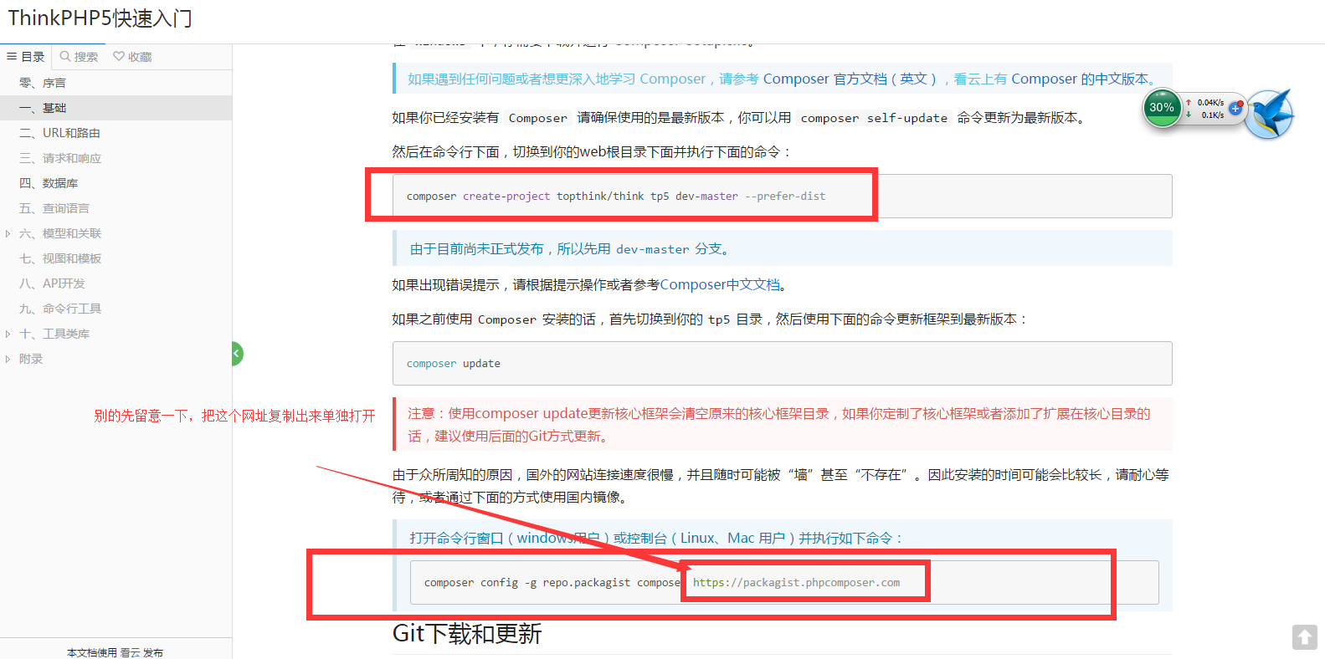Click the composer self-update inline code

coord(874,118)
